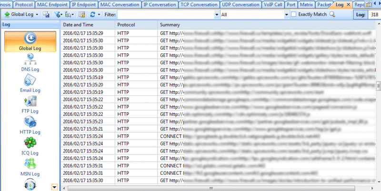Open the DNS Log icon

30,63
